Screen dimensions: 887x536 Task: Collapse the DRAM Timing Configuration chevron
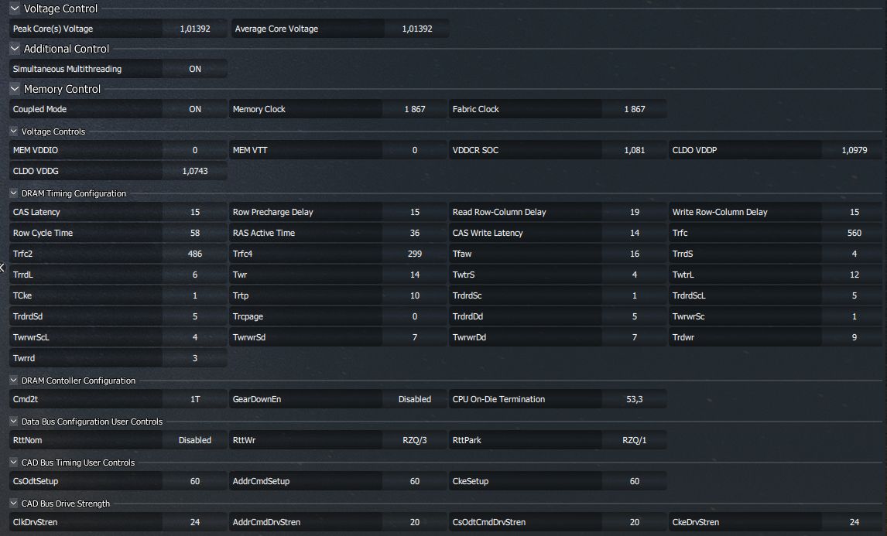[13, 193]
